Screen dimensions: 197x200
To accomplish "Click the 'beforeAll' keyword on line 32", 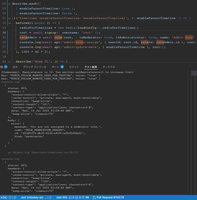I will pyautogui.click(x=24, y=23).
